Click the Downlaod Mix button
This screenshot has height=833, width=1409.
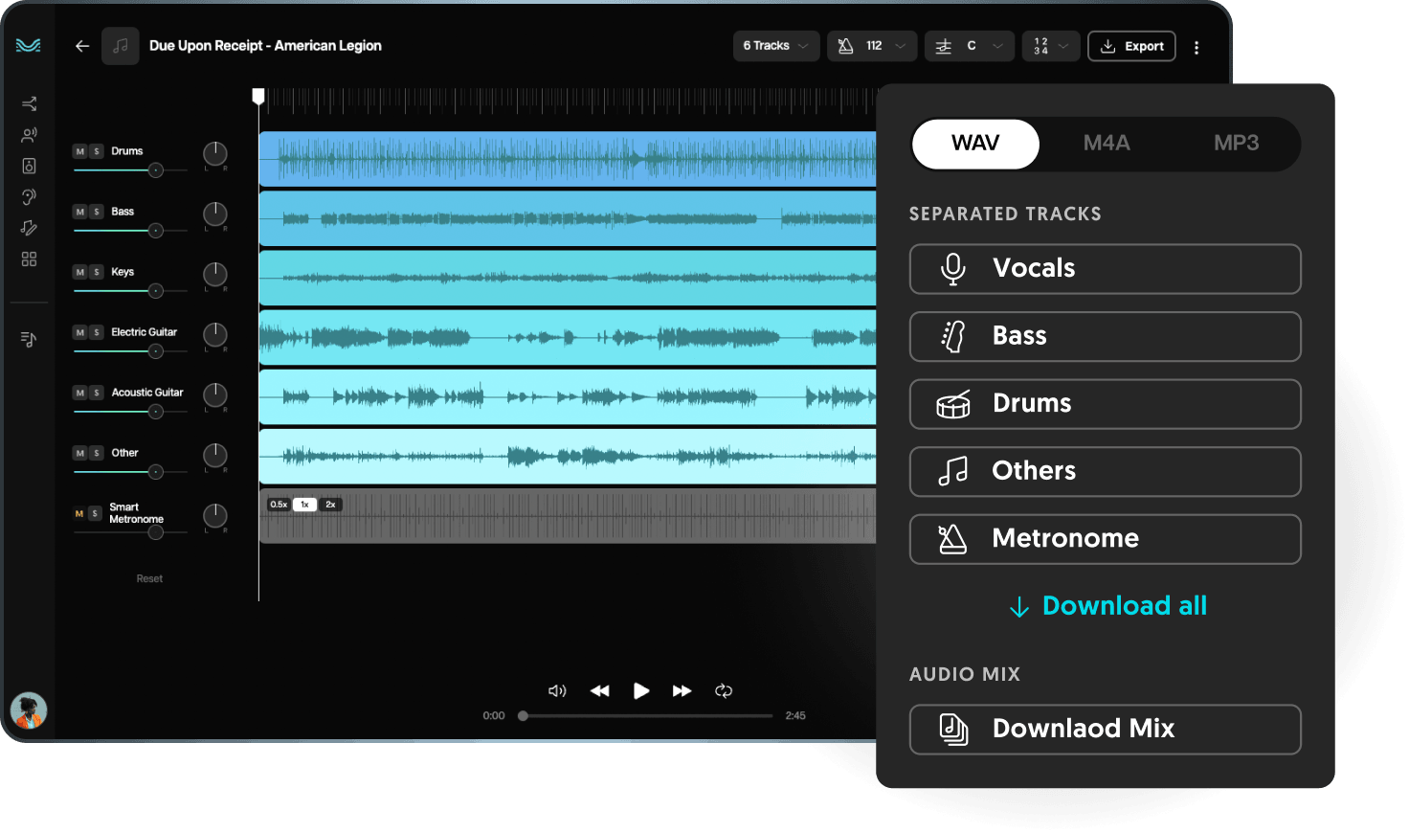1105,729
